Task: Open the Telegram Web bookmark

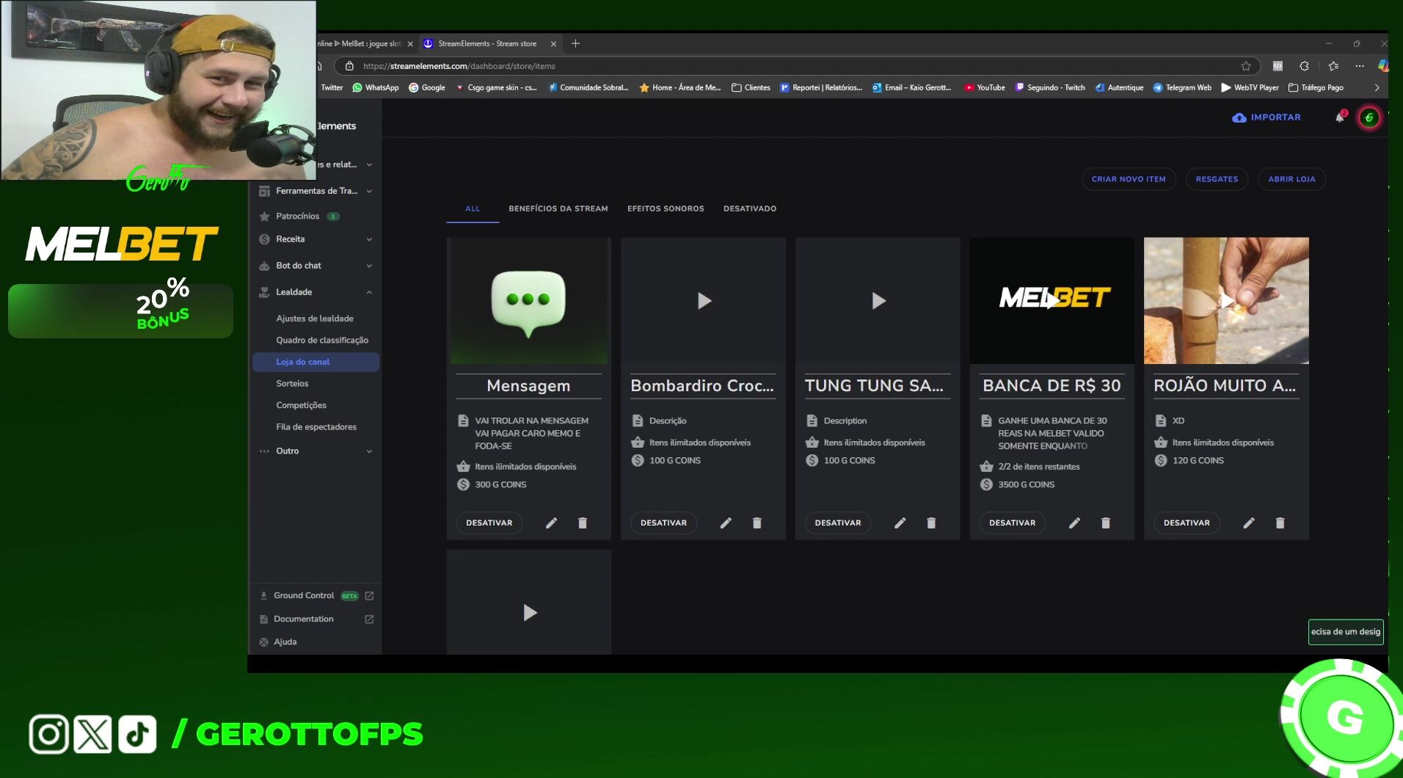Action: 1182,87
